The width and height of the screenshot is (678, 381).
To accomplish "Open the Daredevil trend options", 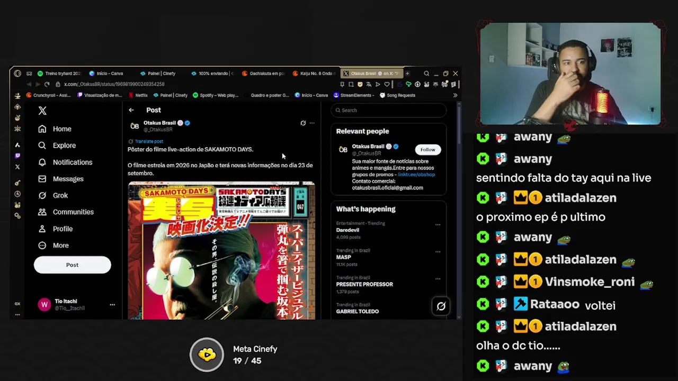I will point(438,224).
